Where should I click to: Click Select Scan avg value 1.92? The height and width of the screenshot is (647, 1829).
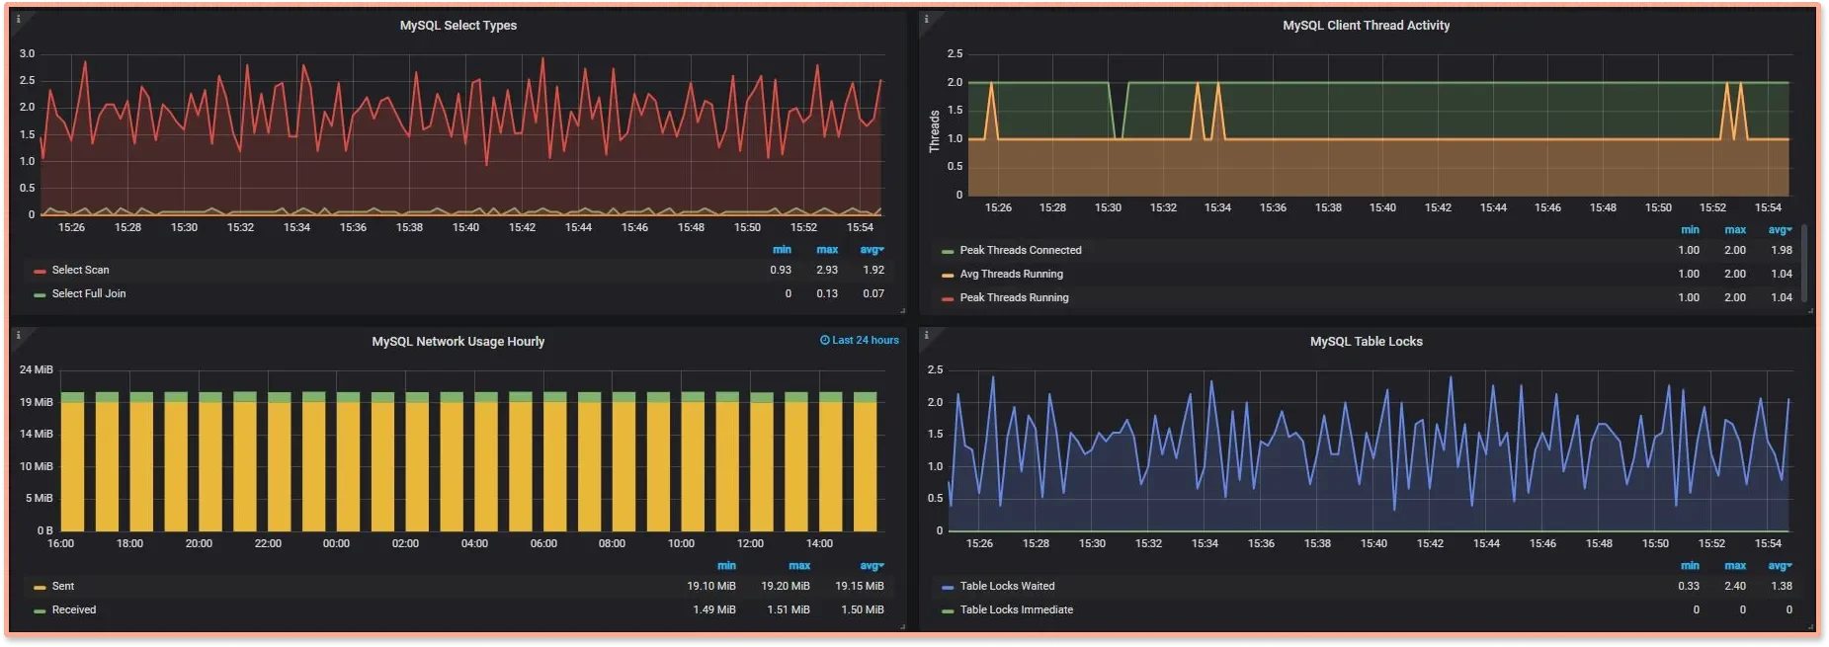[873, 270]
